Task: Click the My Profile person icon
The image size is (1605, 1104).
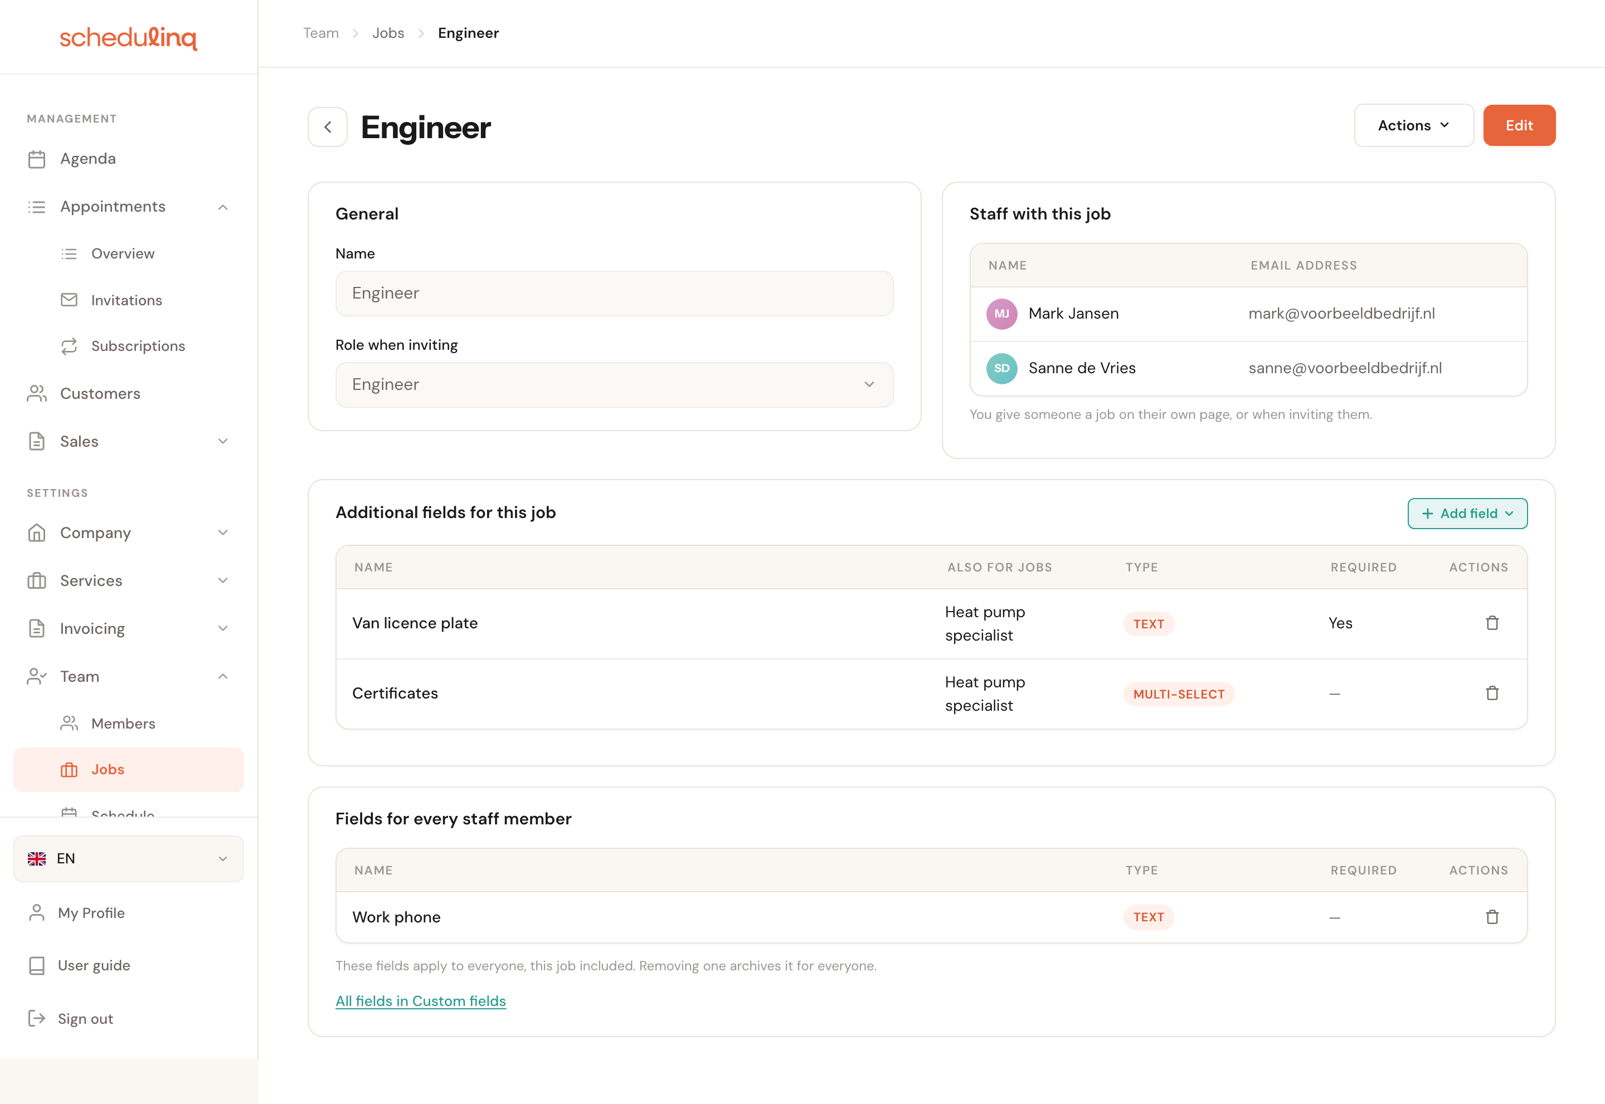Action: [x=37, y=913]
